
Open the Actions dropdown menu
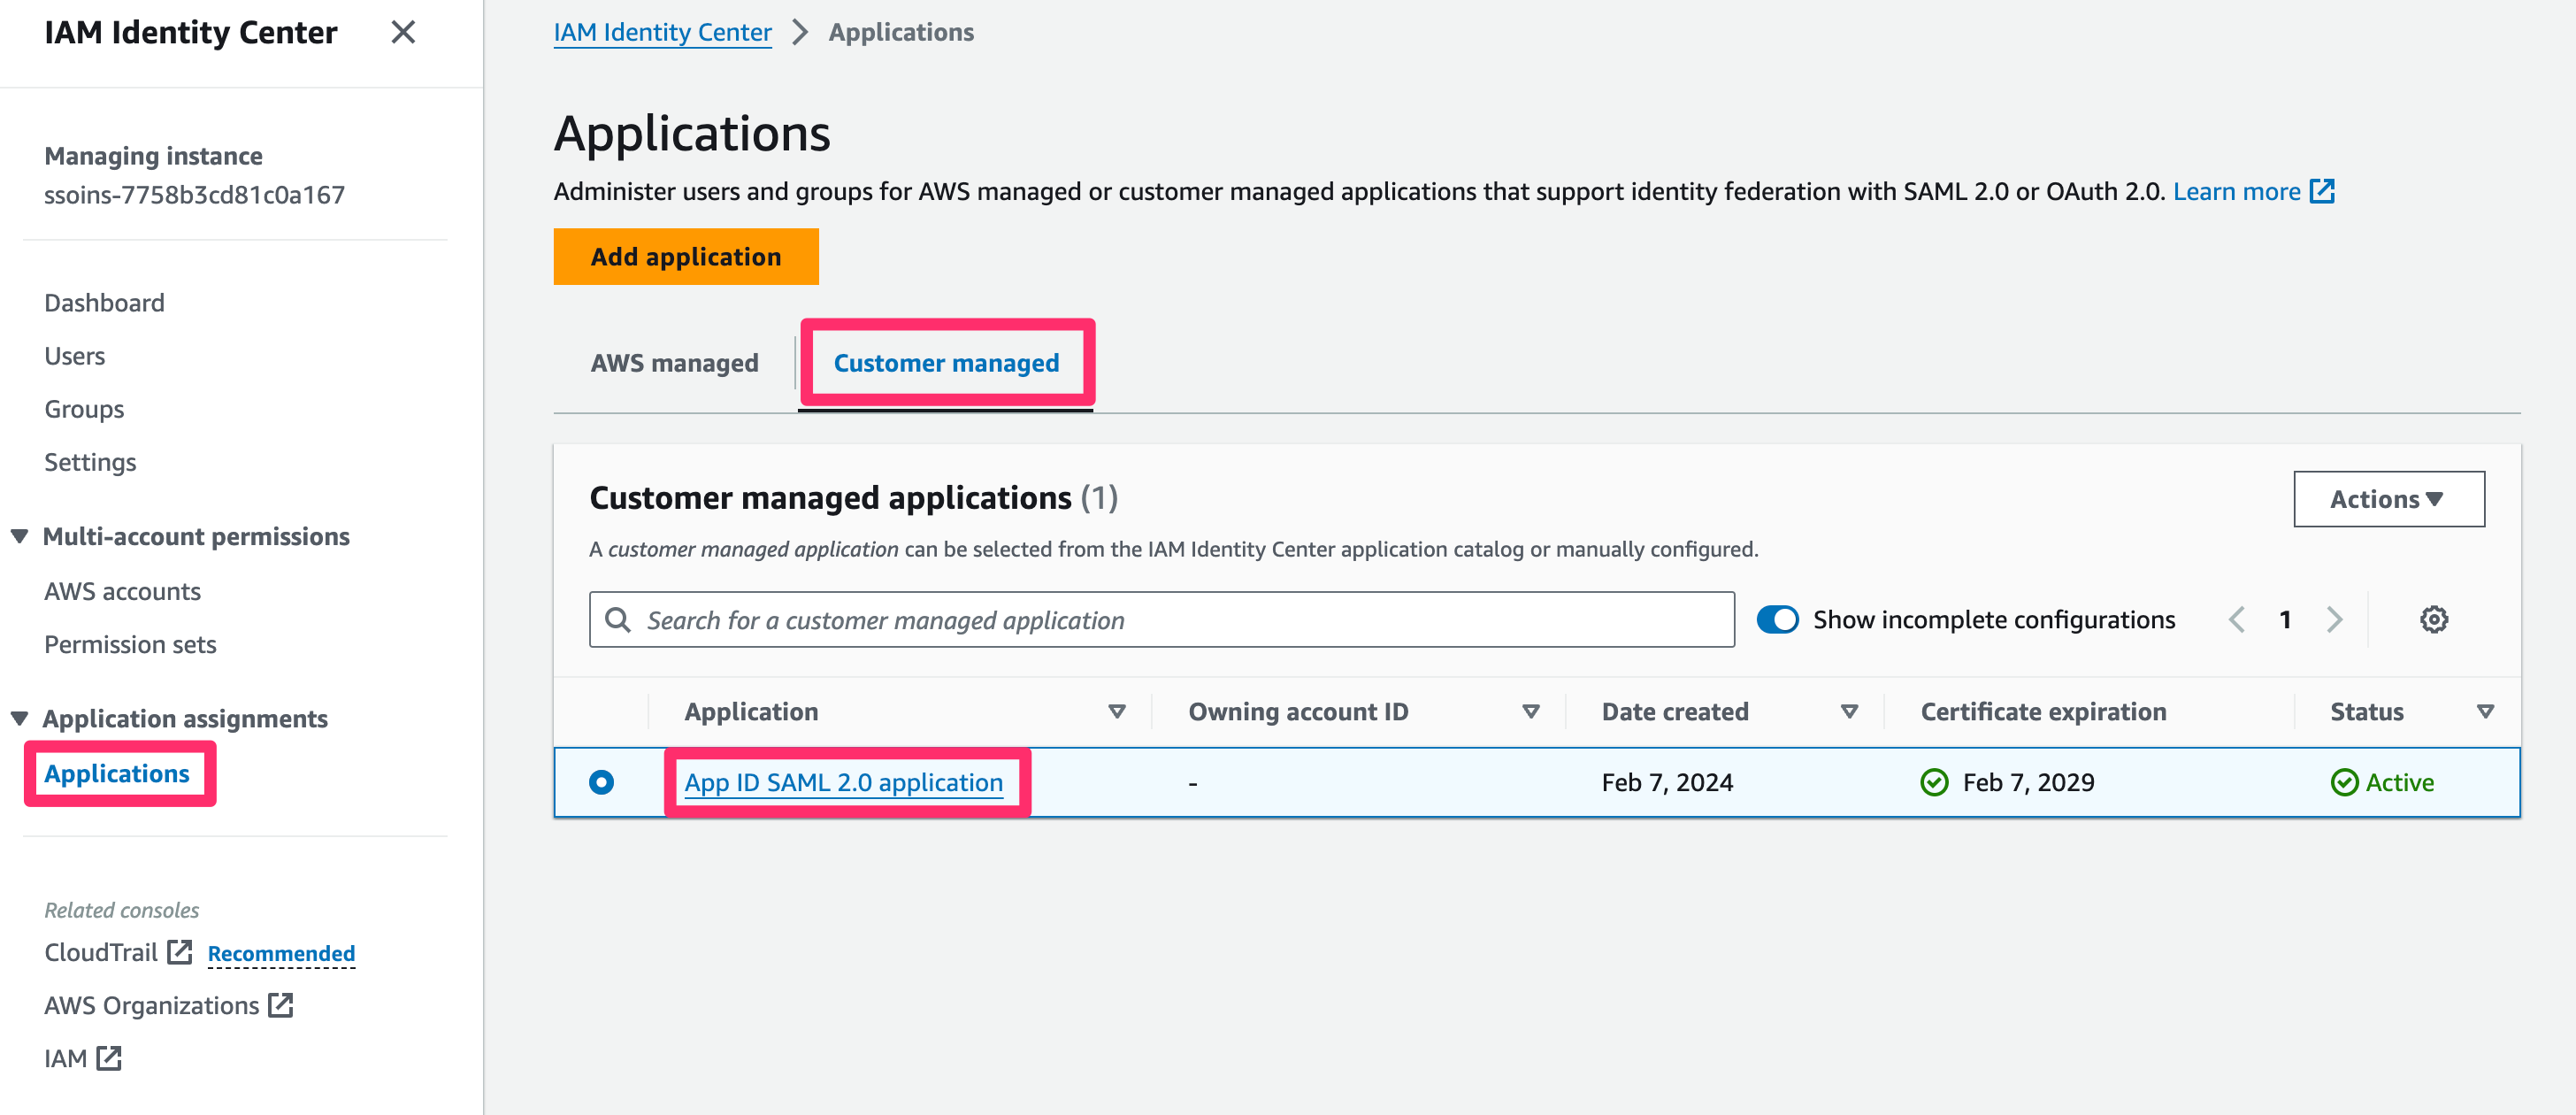coord(2388,498)
